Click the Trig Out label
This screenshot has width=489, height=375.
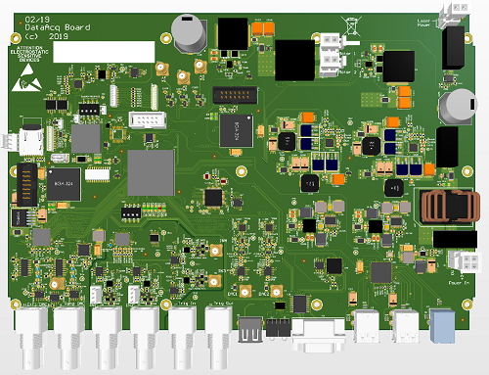(x=224, y=304)
